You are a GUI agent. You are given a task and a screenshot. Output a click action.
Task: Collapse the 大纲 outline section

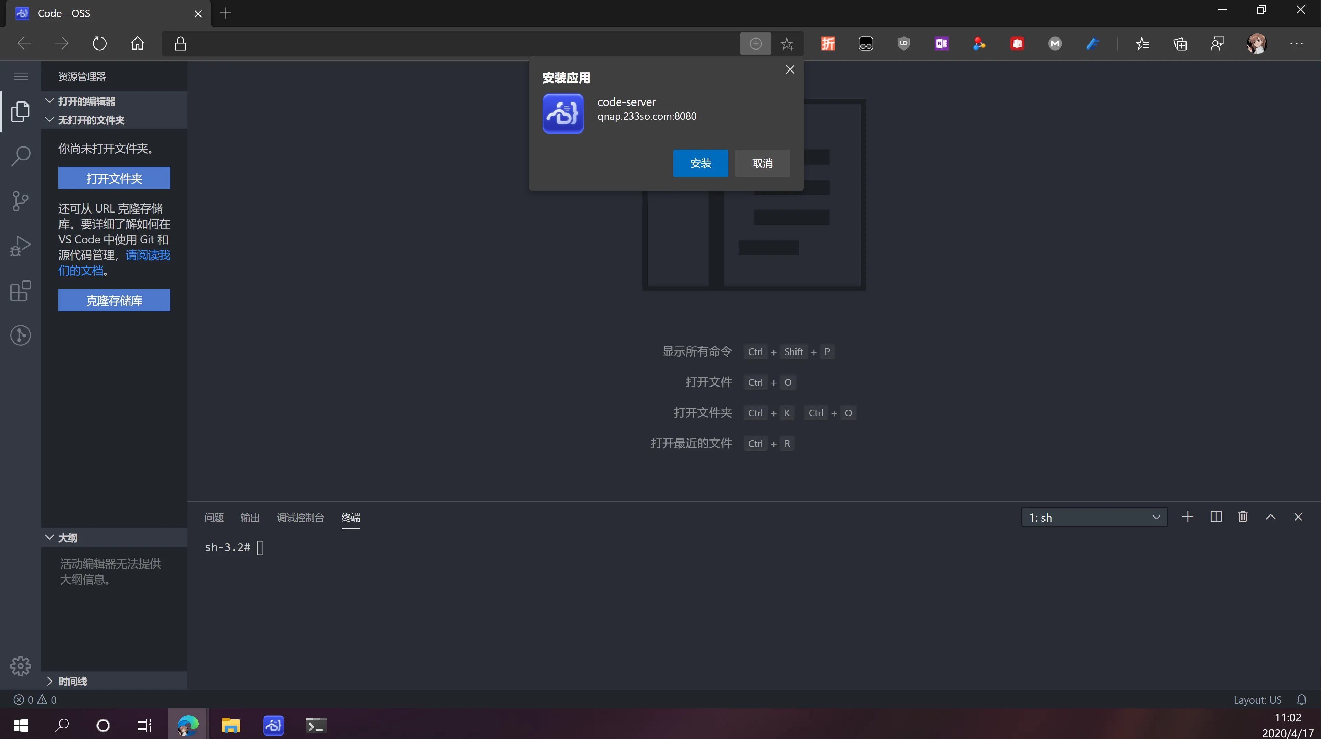[x=67, y=537]
